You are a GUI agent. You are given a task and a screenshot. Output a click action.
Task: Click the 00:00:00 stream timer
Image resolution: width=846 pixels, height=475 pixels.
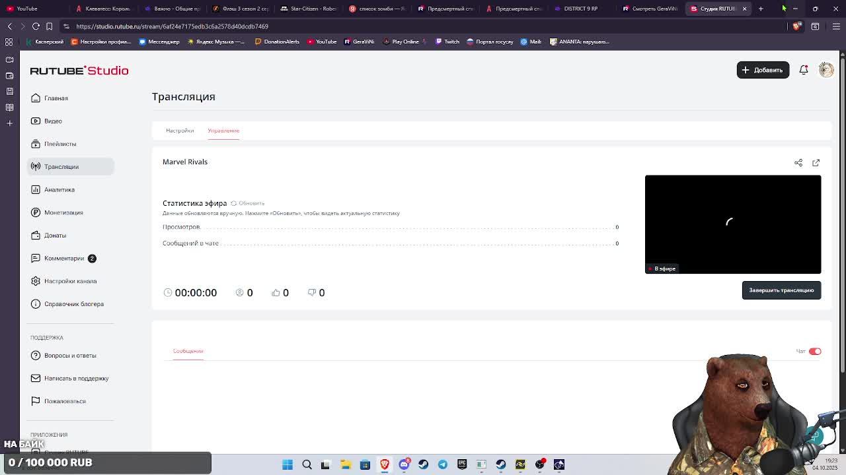tap(196, 293)
